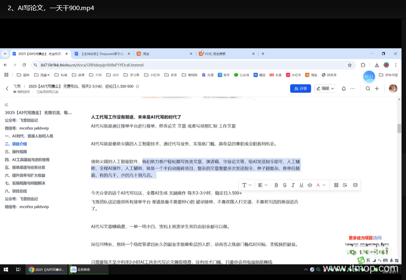Open the text style dropdown
The width and height of the screenshot is (406, 280).
coord(247,185)
